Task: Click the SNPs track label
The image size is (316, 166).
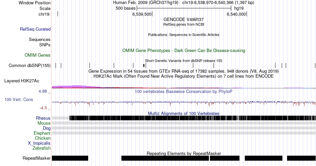Action: pos(45,45)
